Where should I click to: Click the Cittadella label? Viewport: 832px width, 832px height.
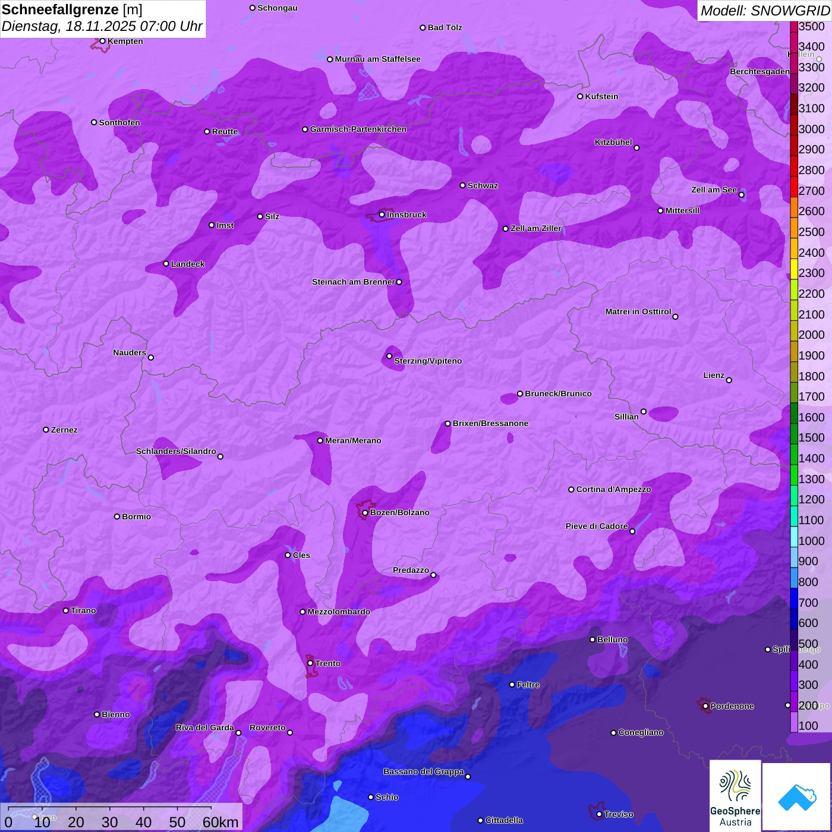[x=504, y=820]
